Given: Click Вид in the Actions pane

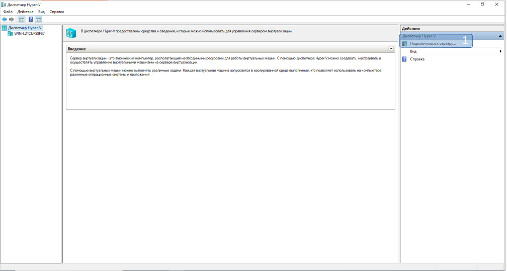Looking at the screenshot, I should (413, 51).
